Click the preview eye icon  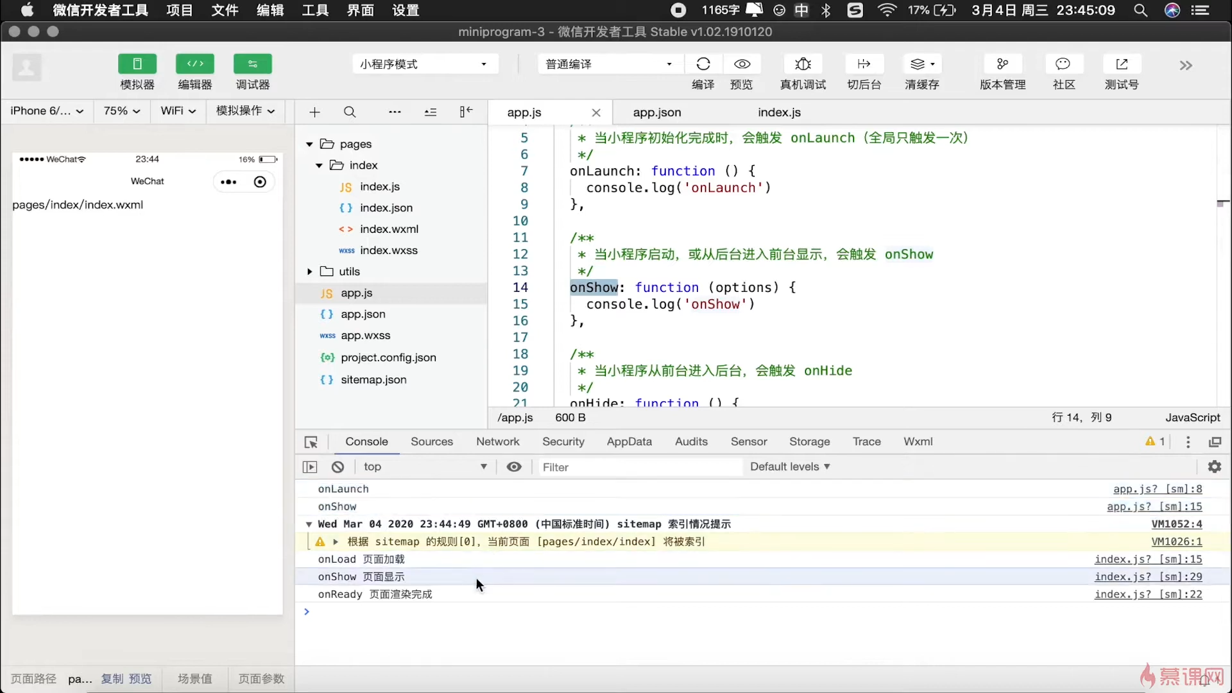click(742, 64)
